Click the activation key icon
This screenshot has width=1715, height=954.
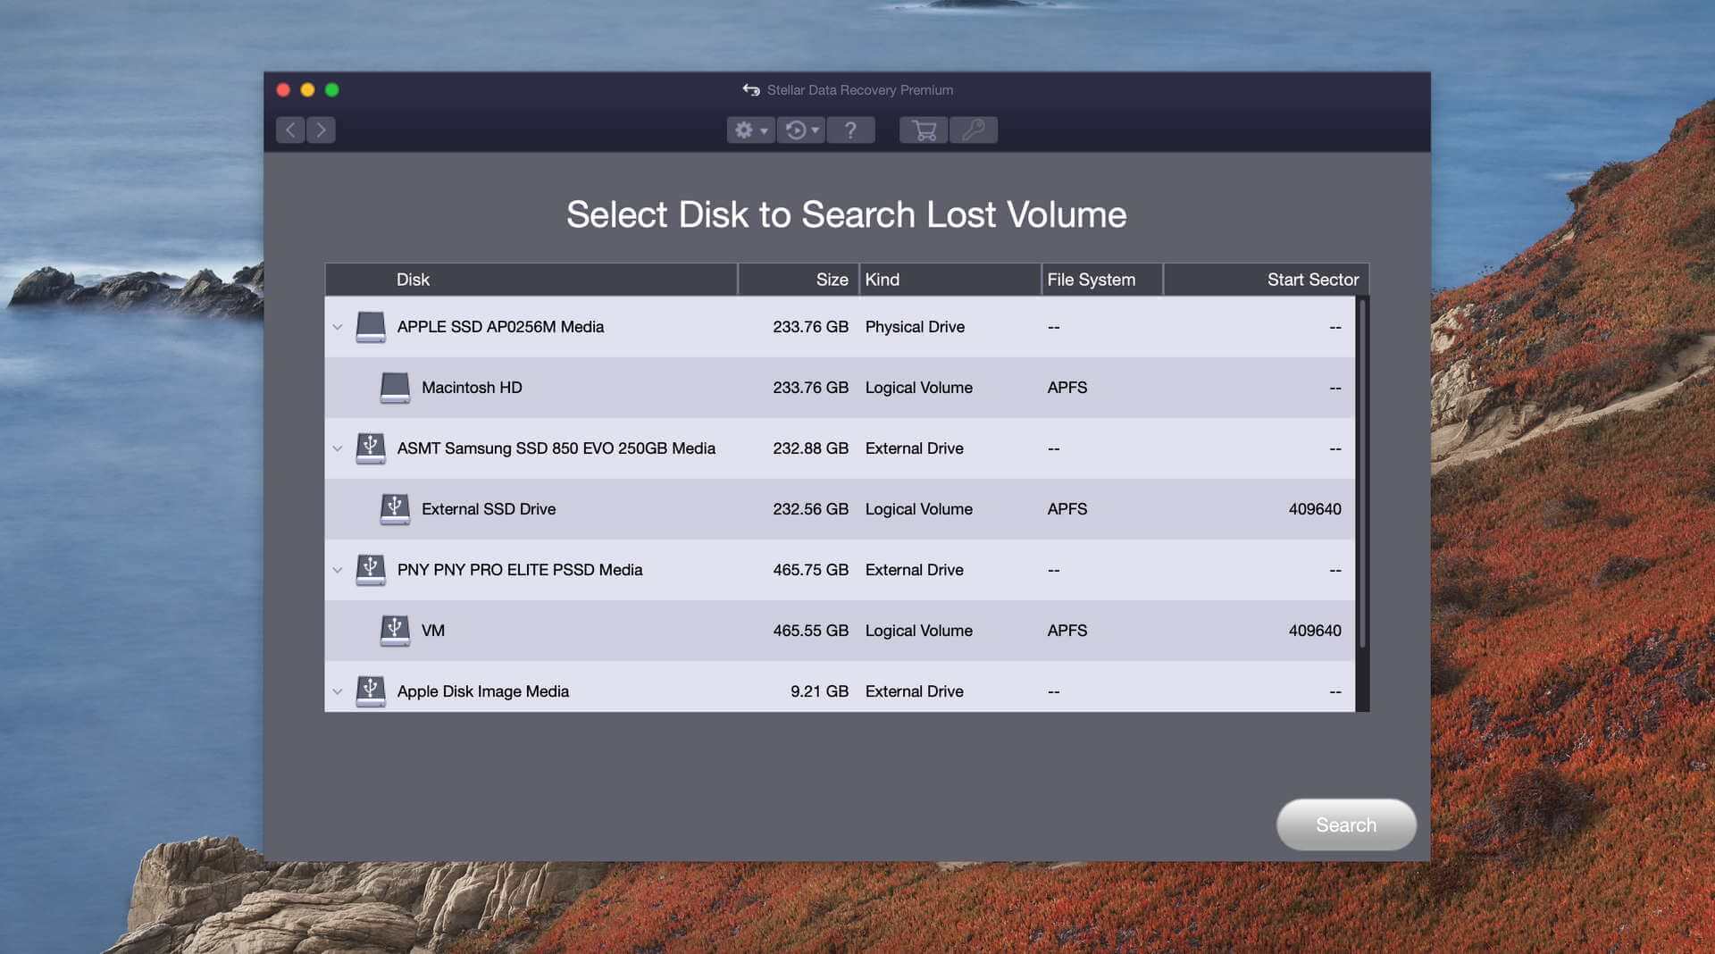pos(974,130)
